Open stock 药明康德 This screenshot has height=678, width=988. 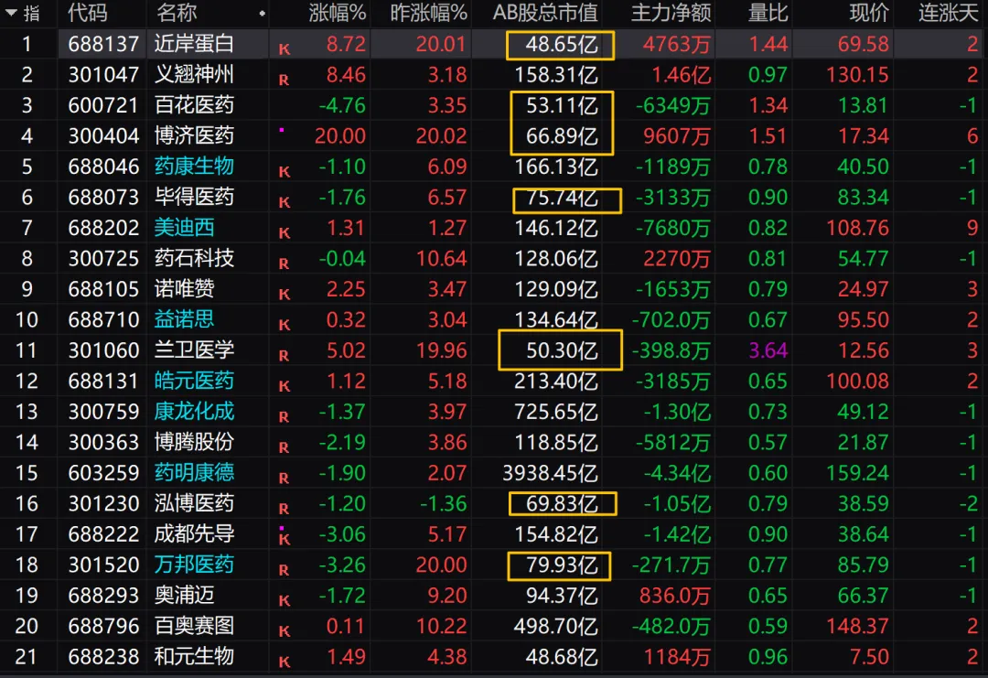point(194,472)
